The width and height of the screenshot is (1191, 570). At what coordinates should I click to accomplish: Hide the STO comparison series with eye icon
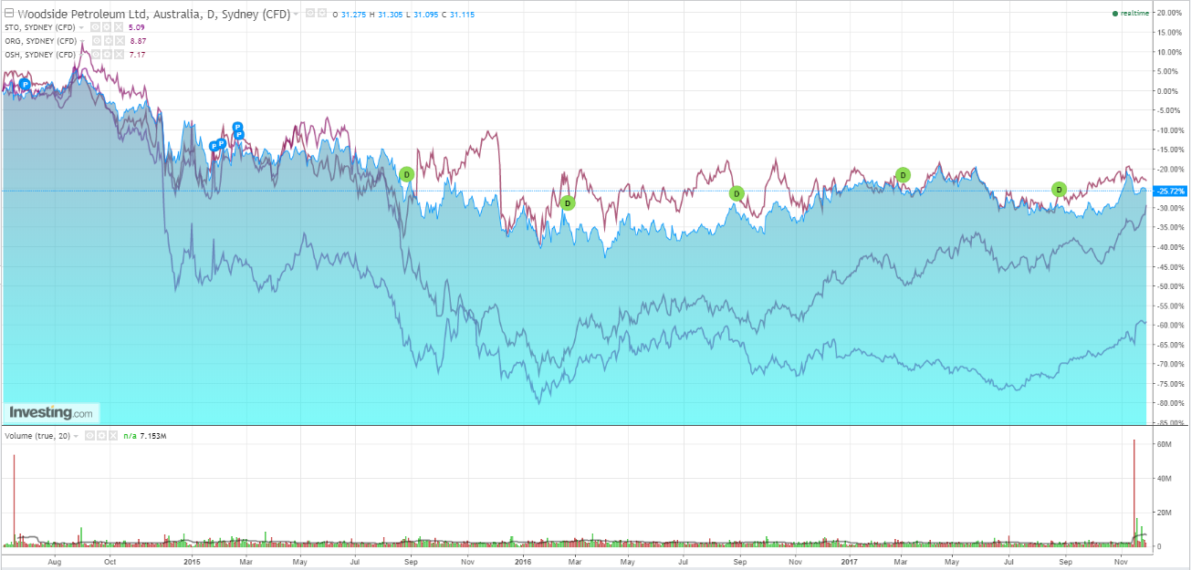[x=95, y=27]
